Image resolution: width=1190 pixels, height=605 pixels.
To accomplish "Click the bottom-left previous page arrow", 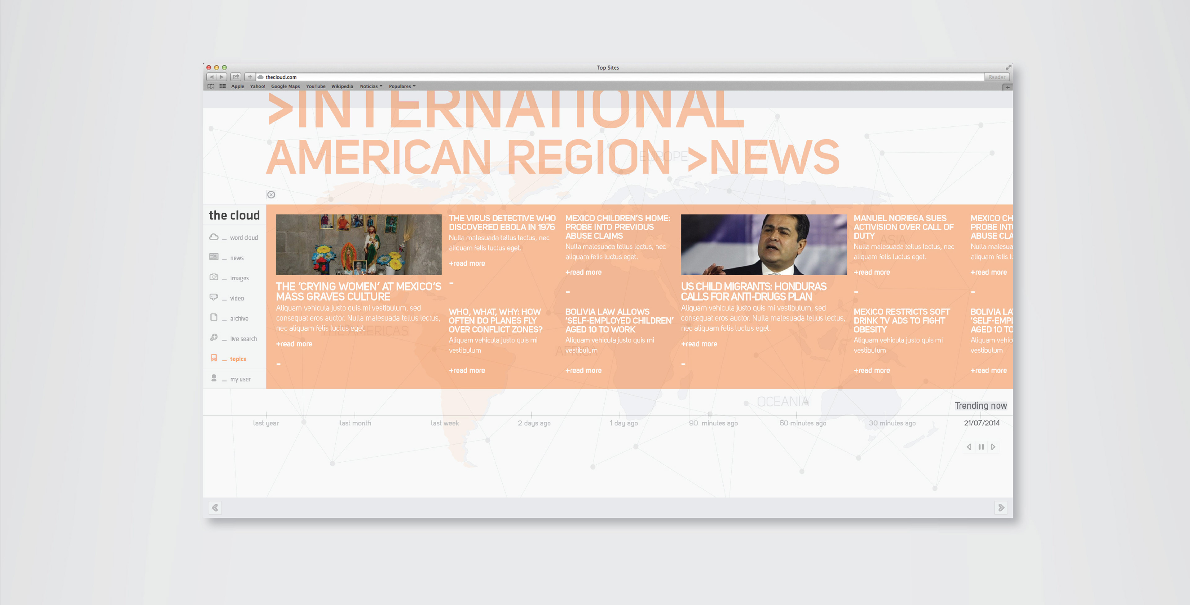I will click(x=215, y=508).
